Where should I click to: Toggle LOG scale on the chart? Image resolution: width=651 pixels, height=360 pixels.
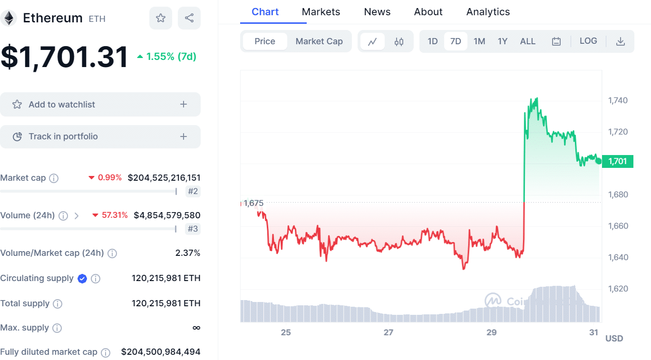tap(588, 41)
